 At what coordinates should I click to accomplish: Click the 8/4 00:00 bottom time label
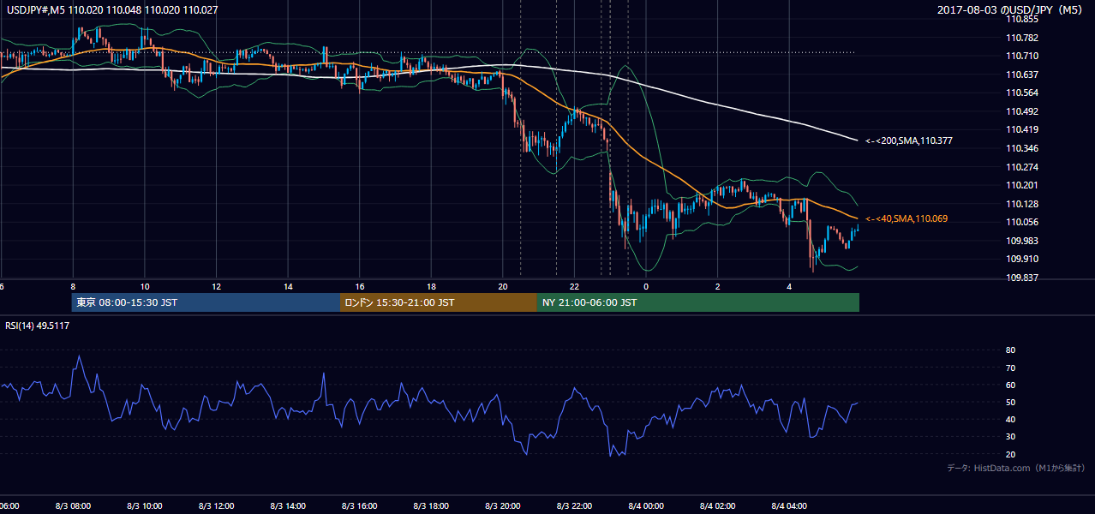(646, 506)
